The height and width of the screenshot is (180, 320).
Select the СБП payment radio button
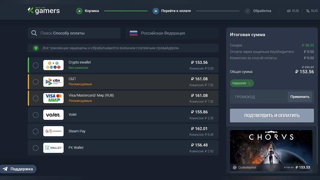coord(35,82)
